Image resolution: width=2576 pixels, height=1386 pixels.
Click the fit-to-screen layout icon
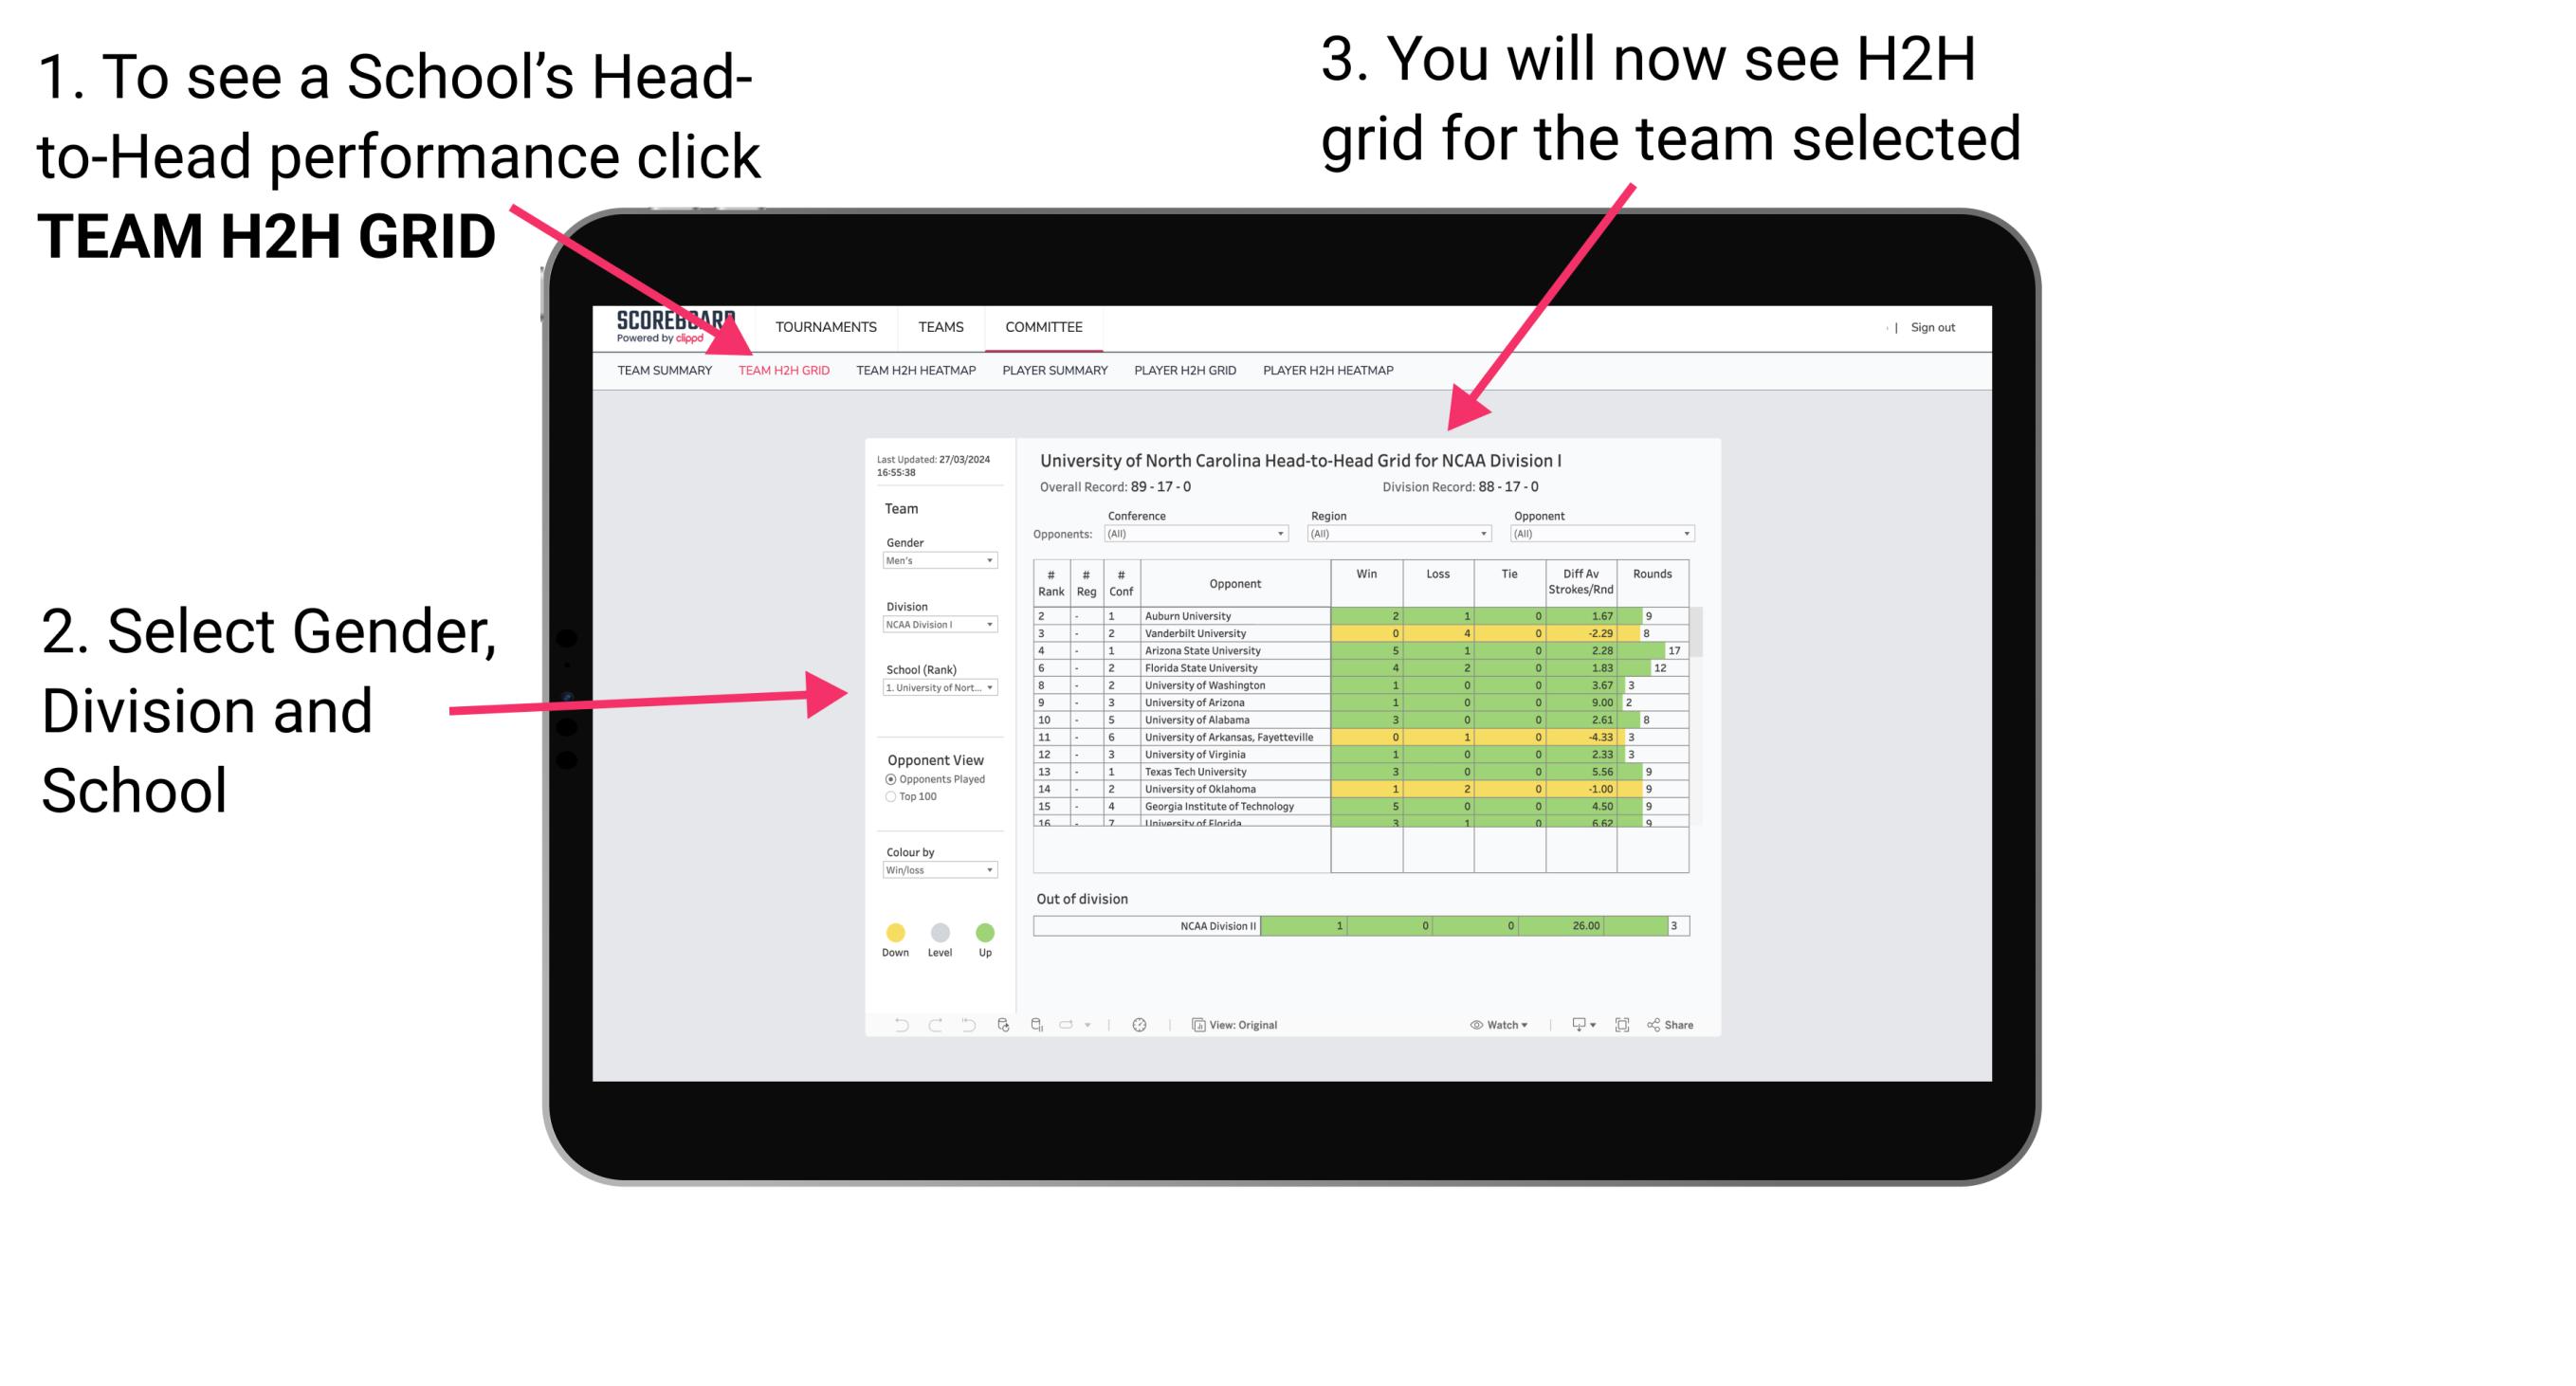tap(1623, 1024)
